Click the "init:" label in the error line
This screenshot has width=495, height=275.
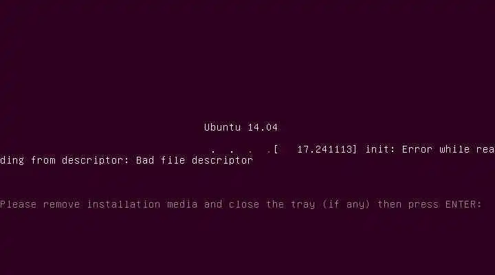pos(380,149)
